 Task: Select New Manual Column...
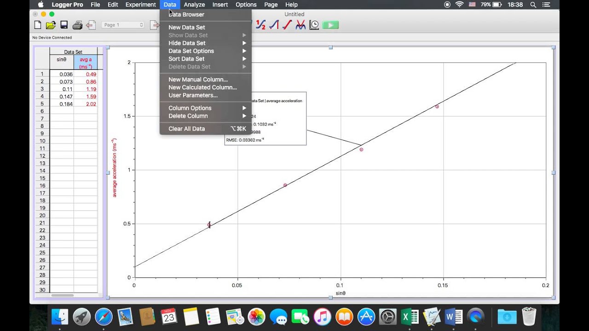tap(205, 80)
